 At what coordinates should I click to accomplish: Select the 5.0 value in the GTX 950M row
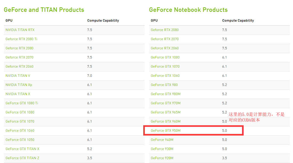click(x=224, y=130)
